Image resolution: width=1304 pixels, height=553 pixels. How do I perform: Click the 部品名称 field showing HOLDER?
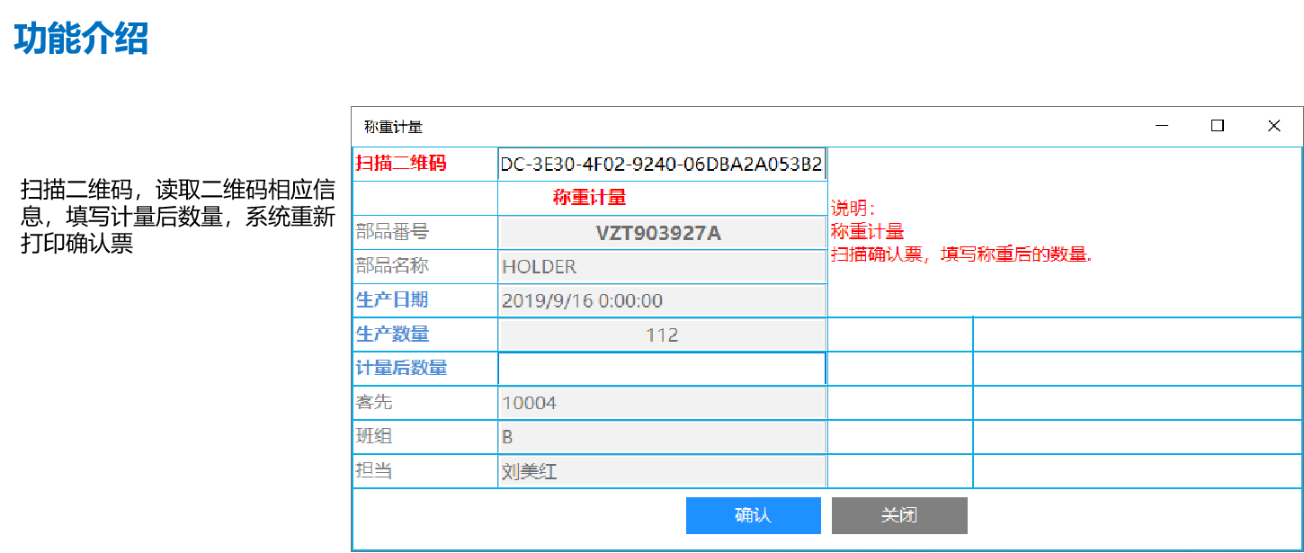pos(661,267)
